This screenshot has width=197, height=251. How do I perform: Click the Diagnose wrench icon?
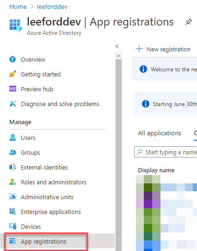[12, 104]
